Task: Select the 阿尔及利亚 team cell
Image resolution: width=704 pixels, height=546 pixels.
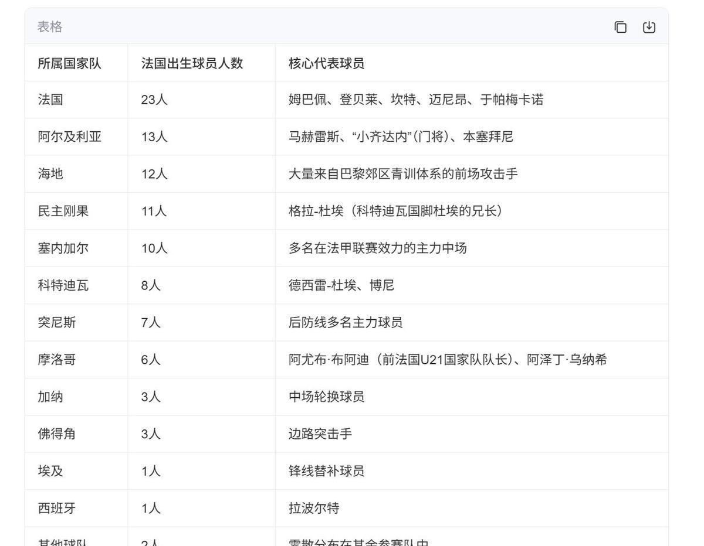Action: coord(76,136)
